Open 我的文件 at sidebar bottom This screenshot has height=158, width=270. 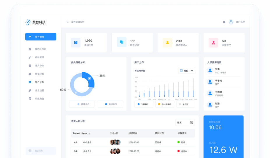coord(41,151)
